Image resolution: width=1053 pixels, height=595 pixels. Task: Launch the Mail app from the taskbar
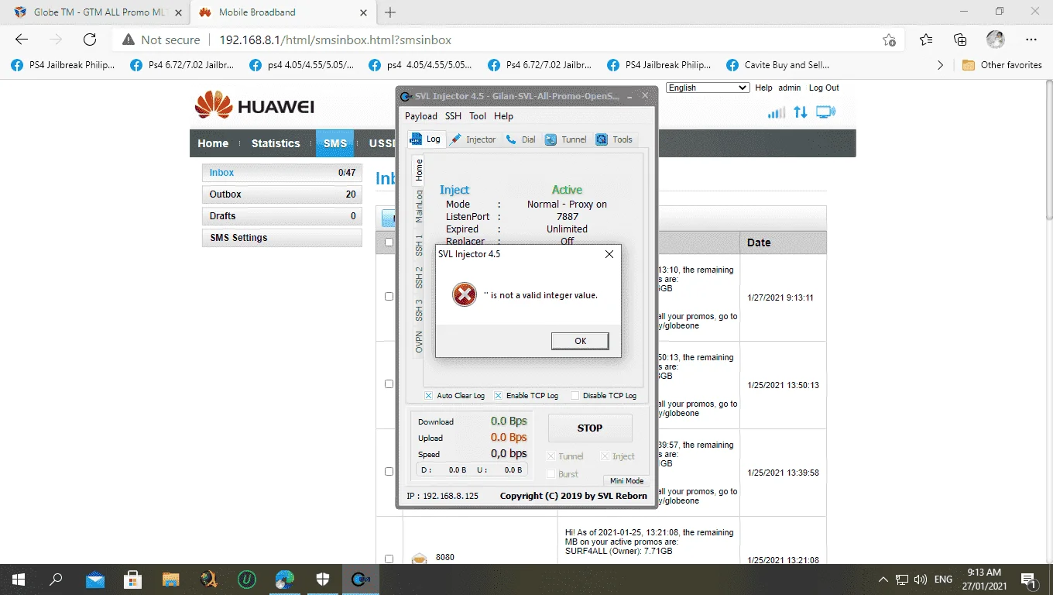point(95,580)
